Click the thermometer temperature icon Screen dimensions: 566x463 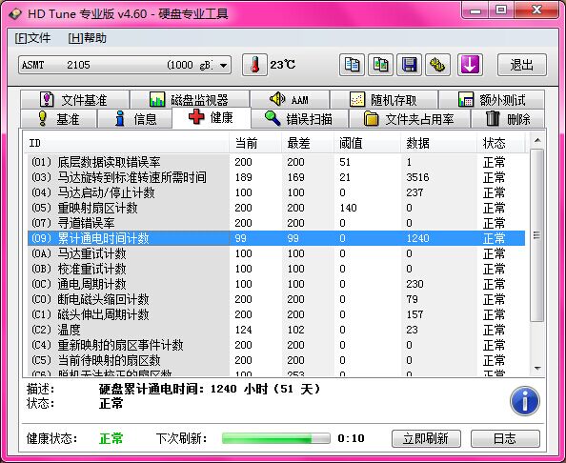[x=254, y=65]
